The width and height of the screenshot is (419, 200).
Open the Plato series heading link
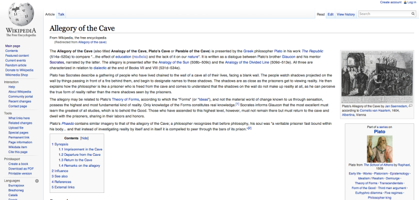[x=380, y=132]
